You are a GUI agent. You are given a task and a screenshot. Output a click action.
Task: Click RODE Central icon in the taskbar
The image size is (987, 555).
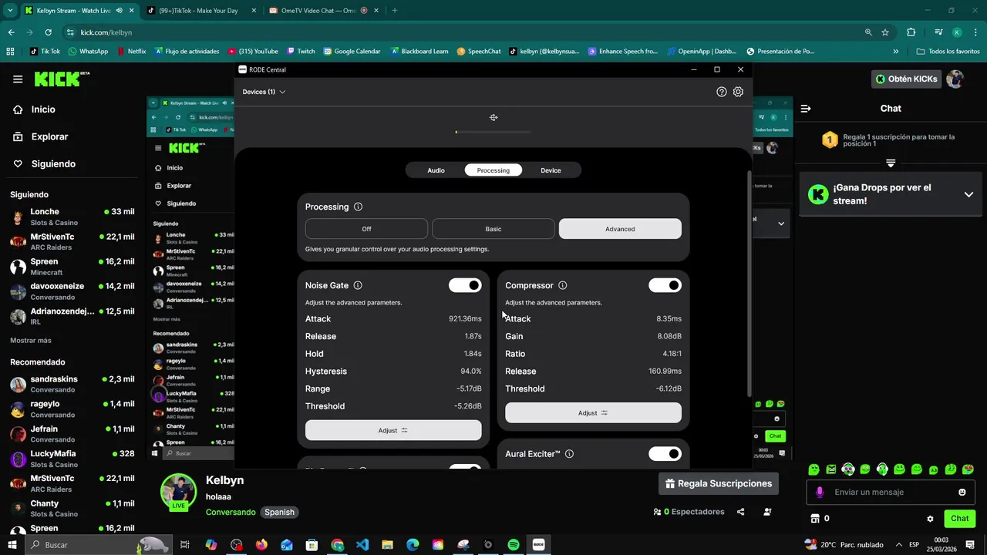point(538,545)
